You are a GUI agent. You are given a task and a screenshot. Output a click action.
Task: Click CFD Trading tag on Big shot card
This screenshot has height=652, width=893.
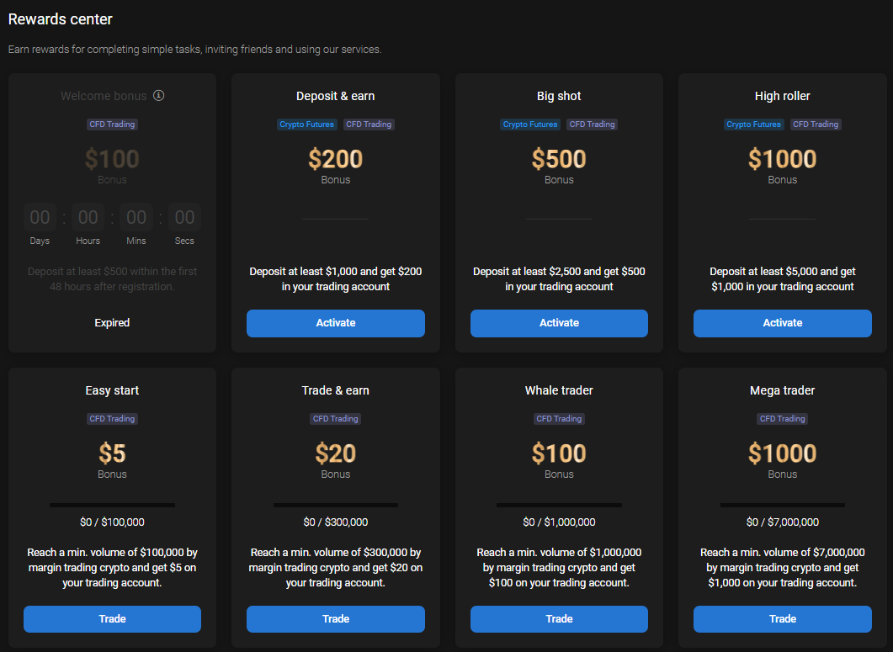click(x=593, y=125)
